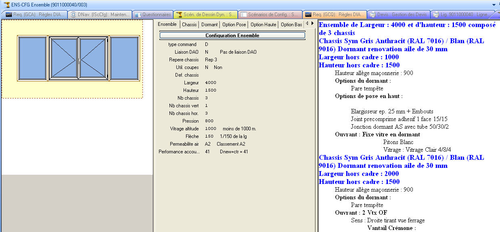
Task: Switch to Devis : Gestion des Devis tab
Action: pos(400,15)
